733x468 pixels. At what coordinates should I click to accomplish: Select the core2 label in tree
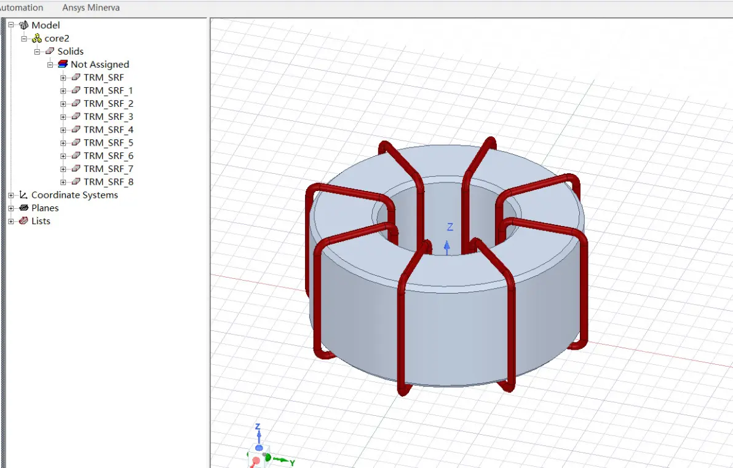(x=57, y=38)
